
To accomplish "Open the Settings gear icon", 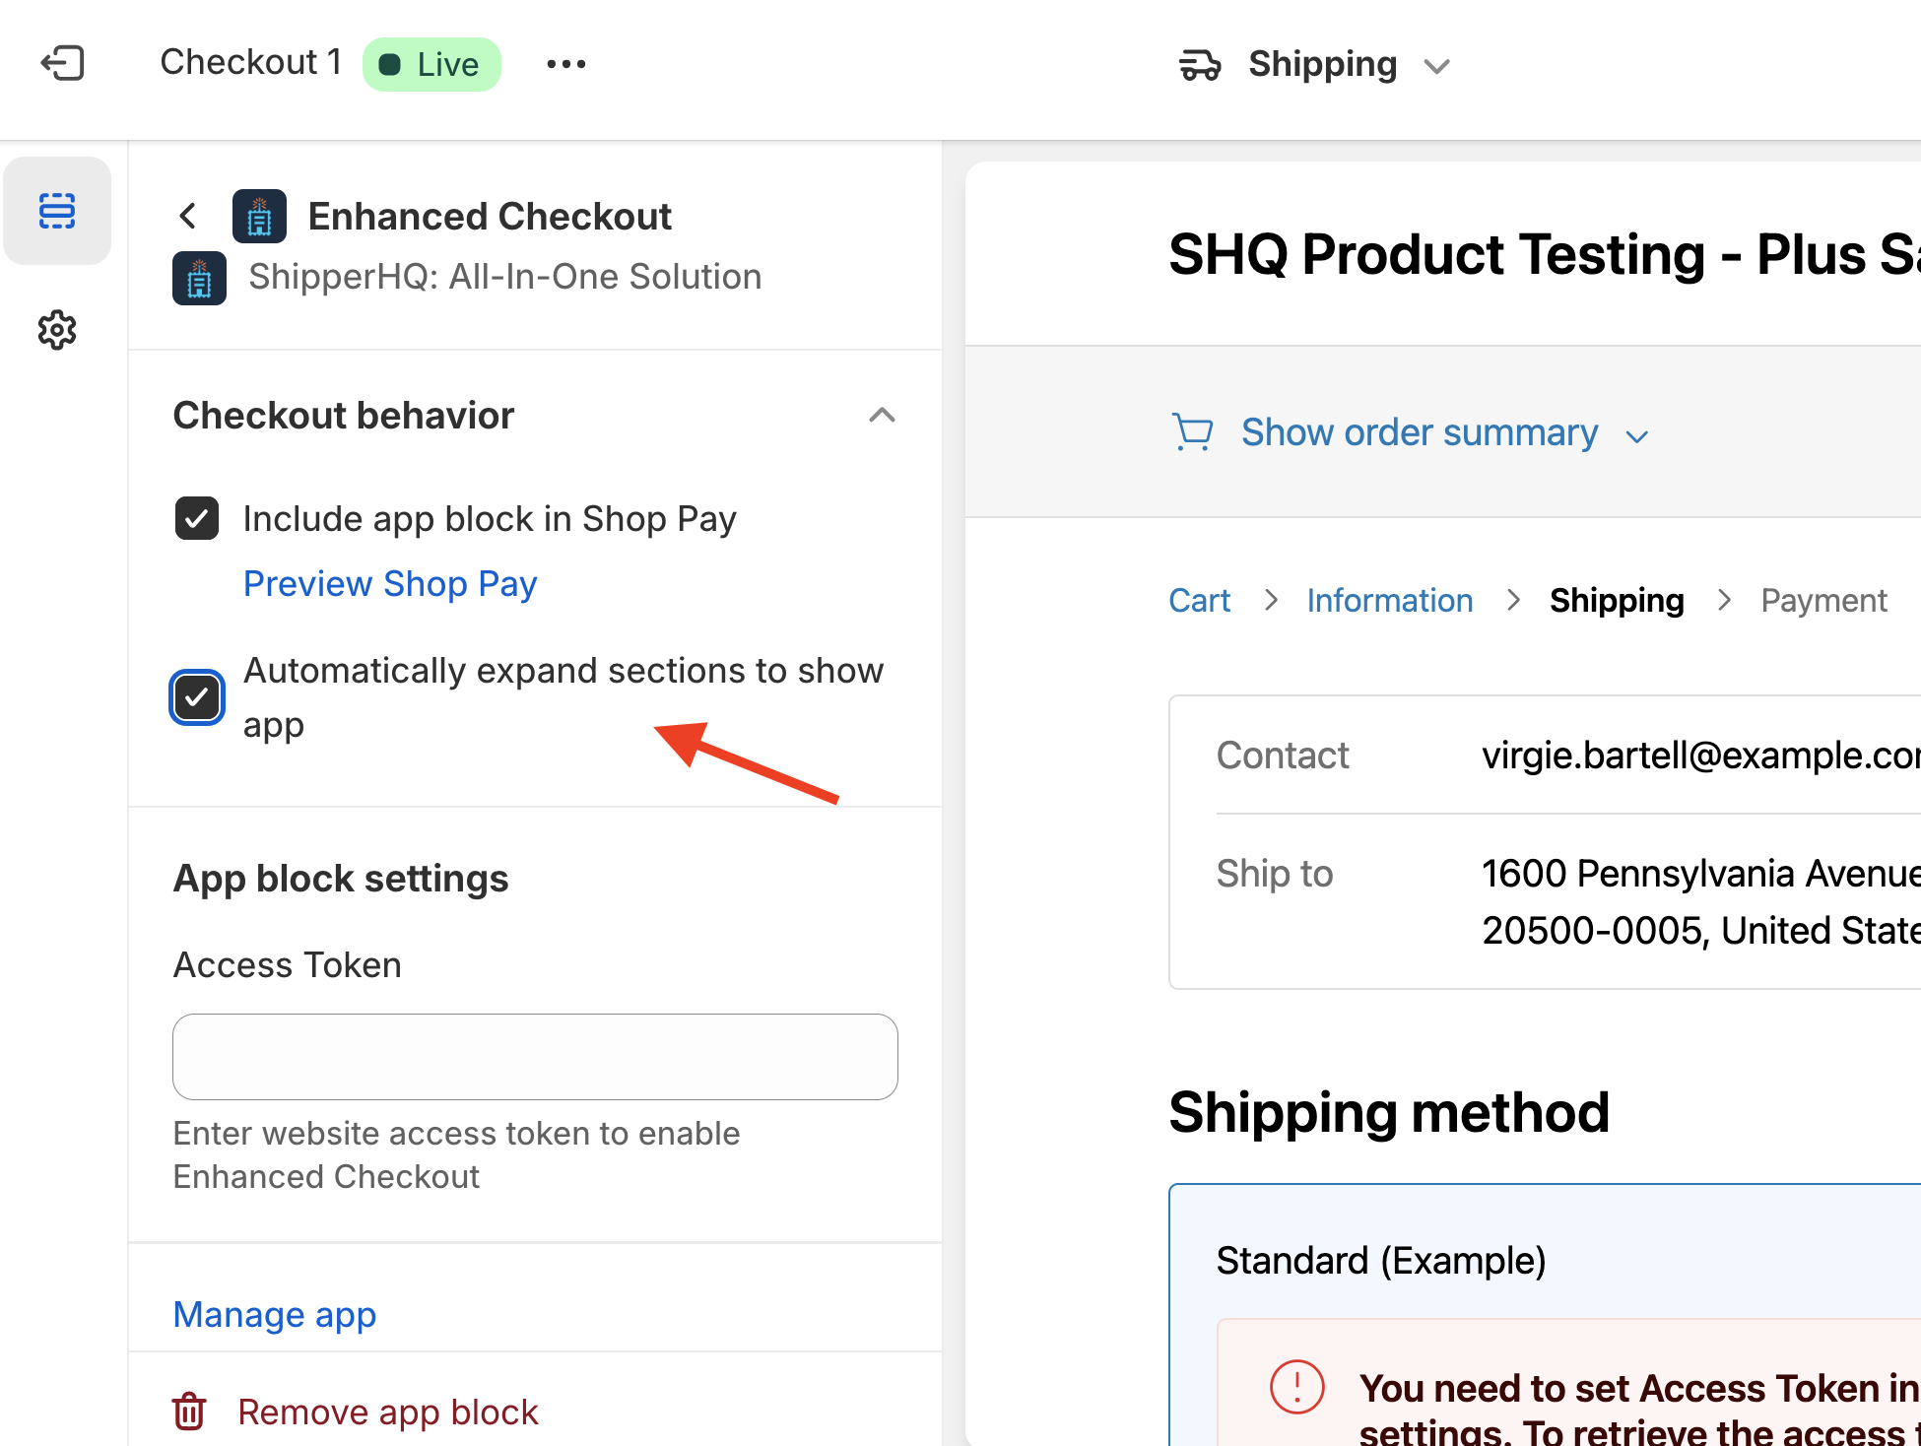I will pyautogui.click(x=57, y=330).
